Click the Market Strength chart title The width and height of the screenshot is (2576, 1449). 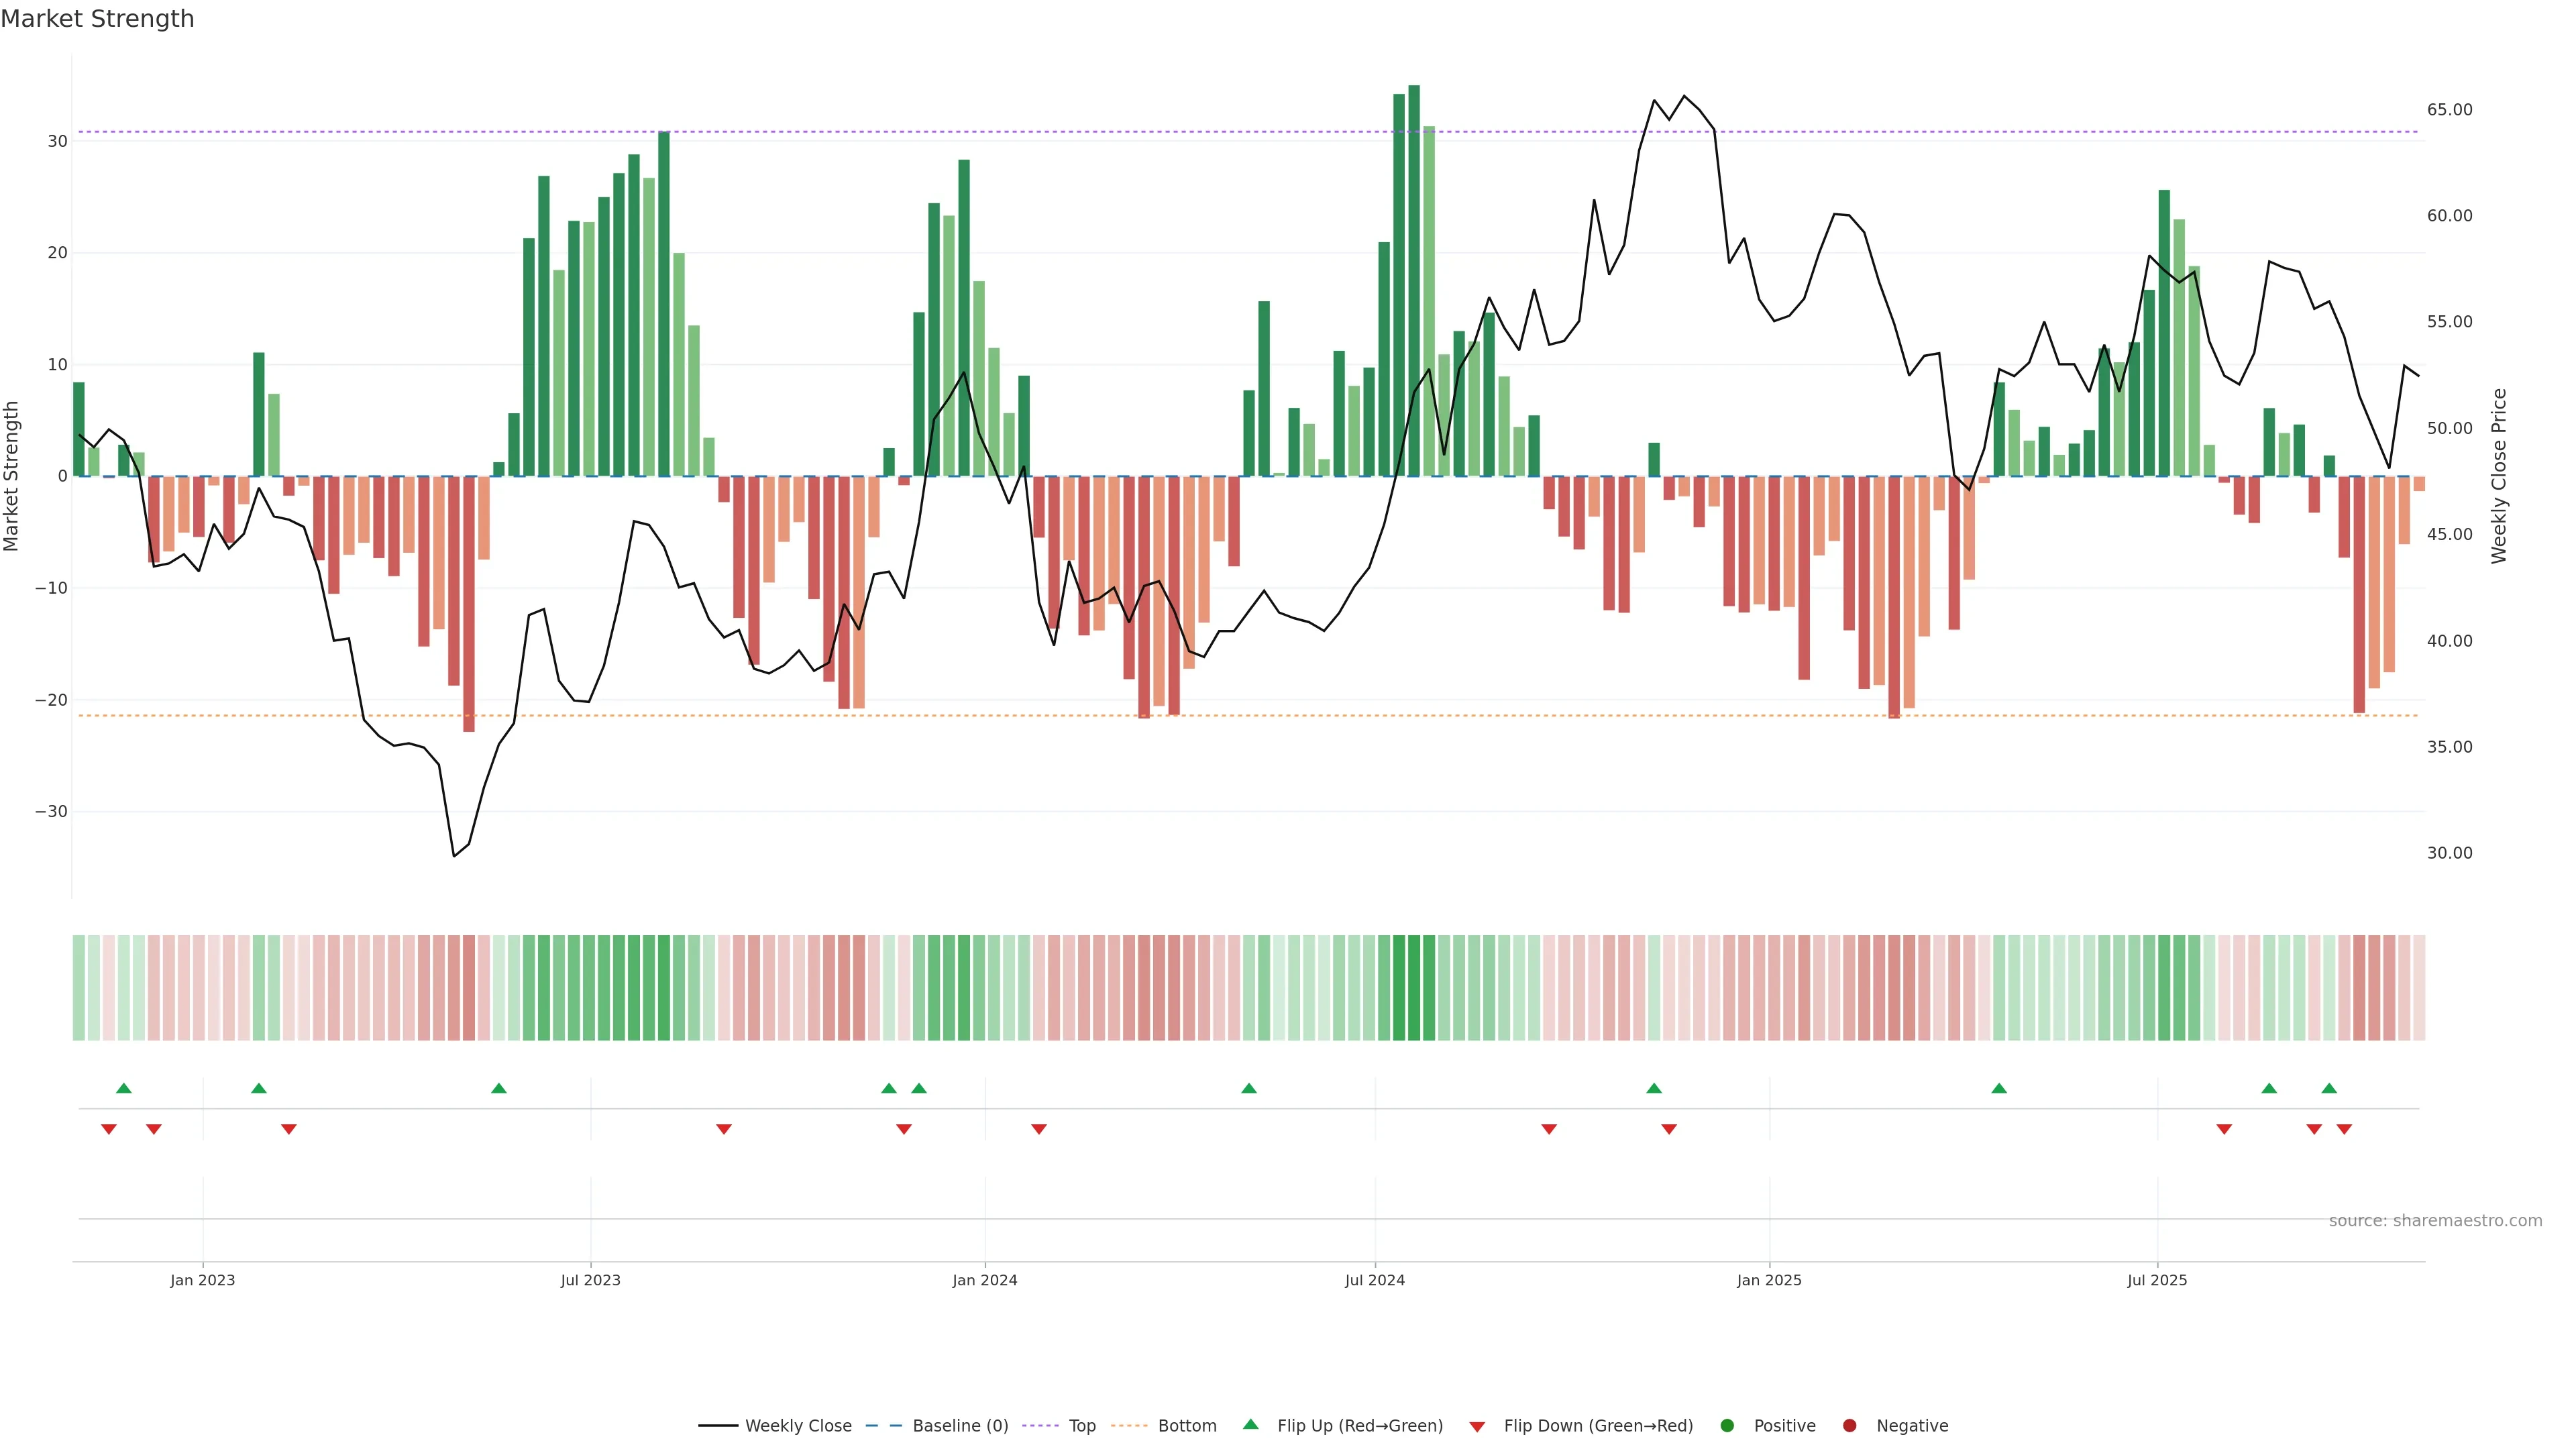click(97, 19)
